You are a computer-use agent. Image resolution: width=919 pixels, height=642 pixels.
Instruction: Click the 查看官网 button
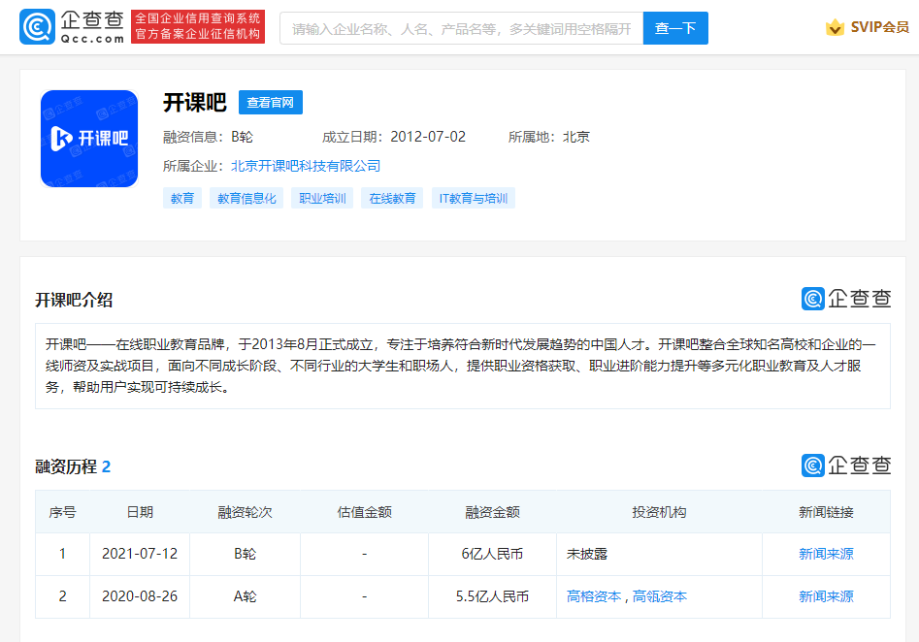270,103
